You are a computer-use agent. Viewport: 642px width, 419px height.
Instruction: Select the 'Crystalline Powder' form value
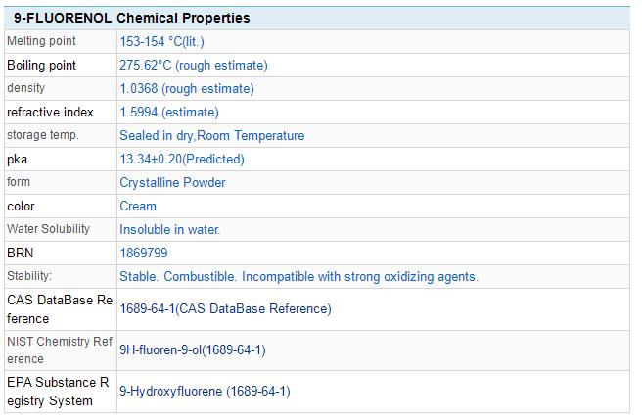click(x=172, y=182)
